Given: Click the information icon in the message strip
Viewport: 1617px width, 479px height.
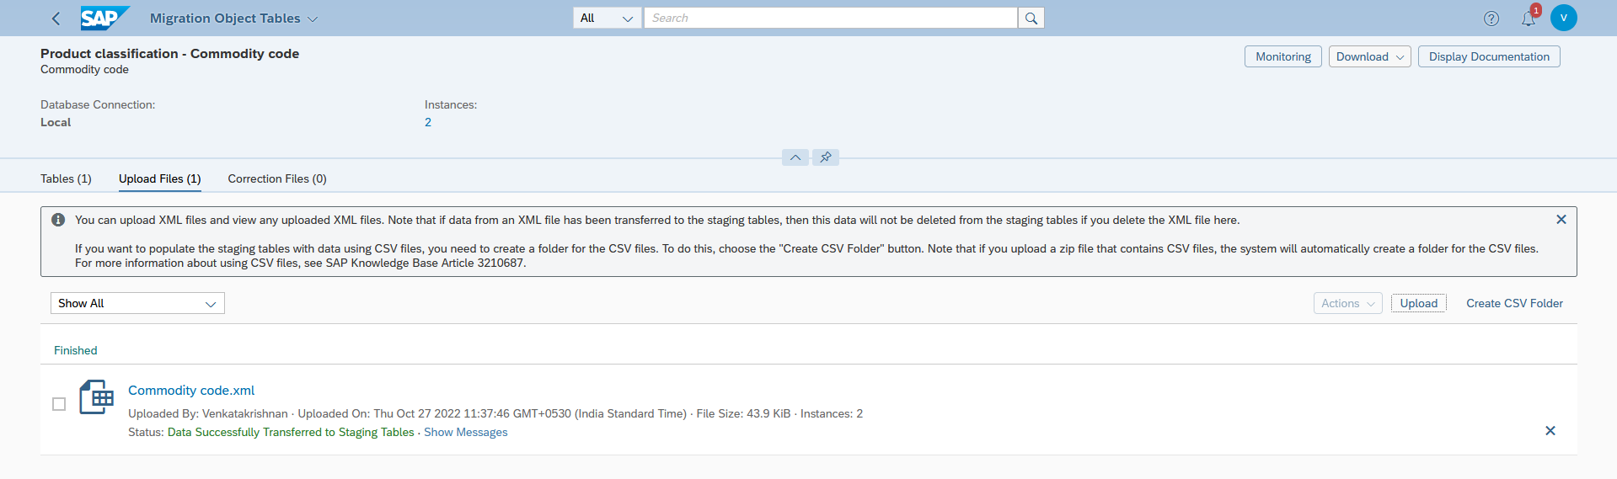Looking at the screenshot, I should coord(58,220).
